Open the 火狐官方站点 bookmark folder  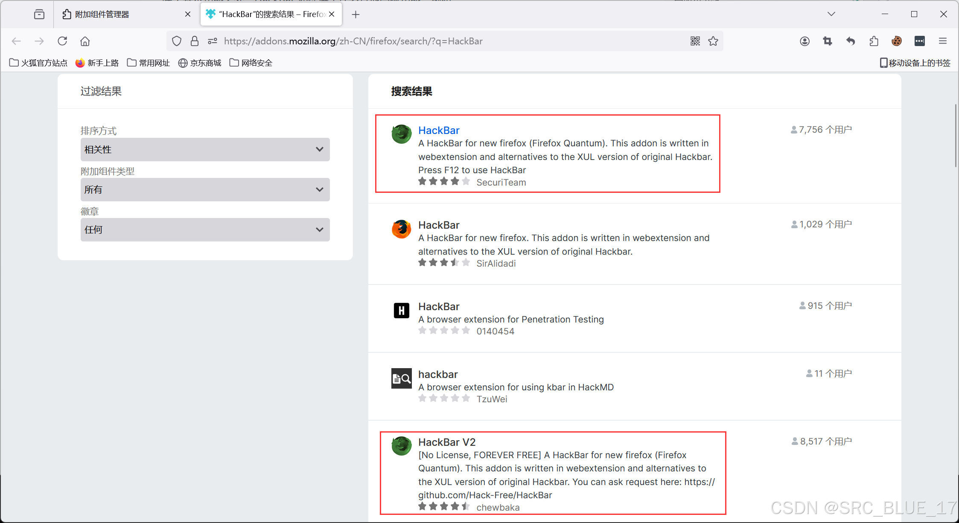38,63
